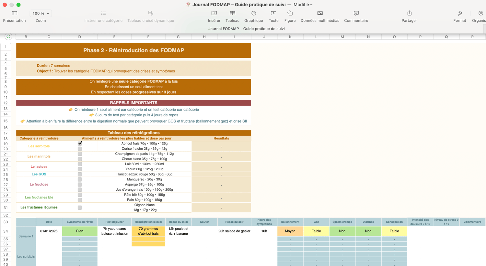Click the Les fructanes légumes cell
Viewport: 486px width, 266px height.
click(39, 207)
